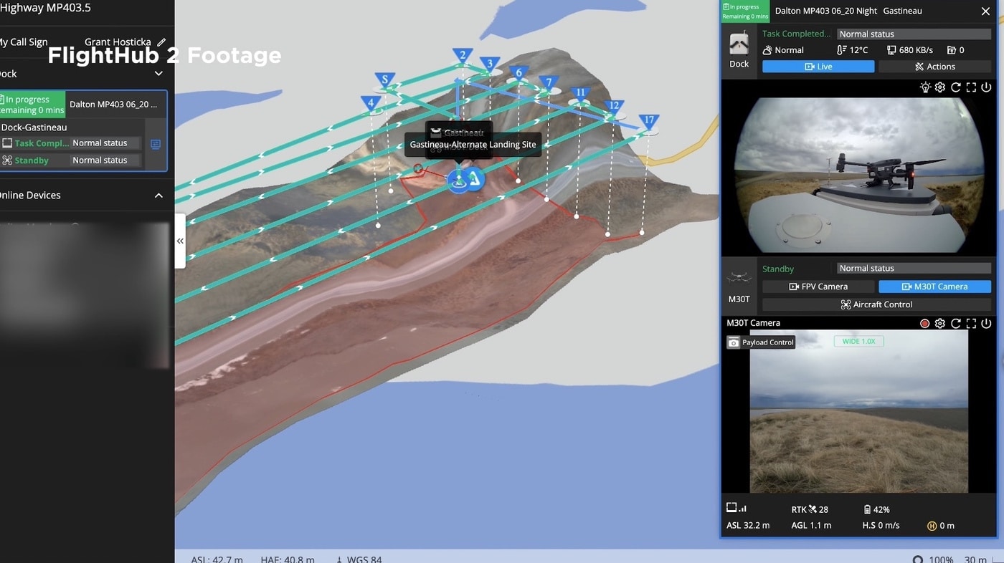Click the M30T camera live video

pyautogui.click(x=858, y=411)
